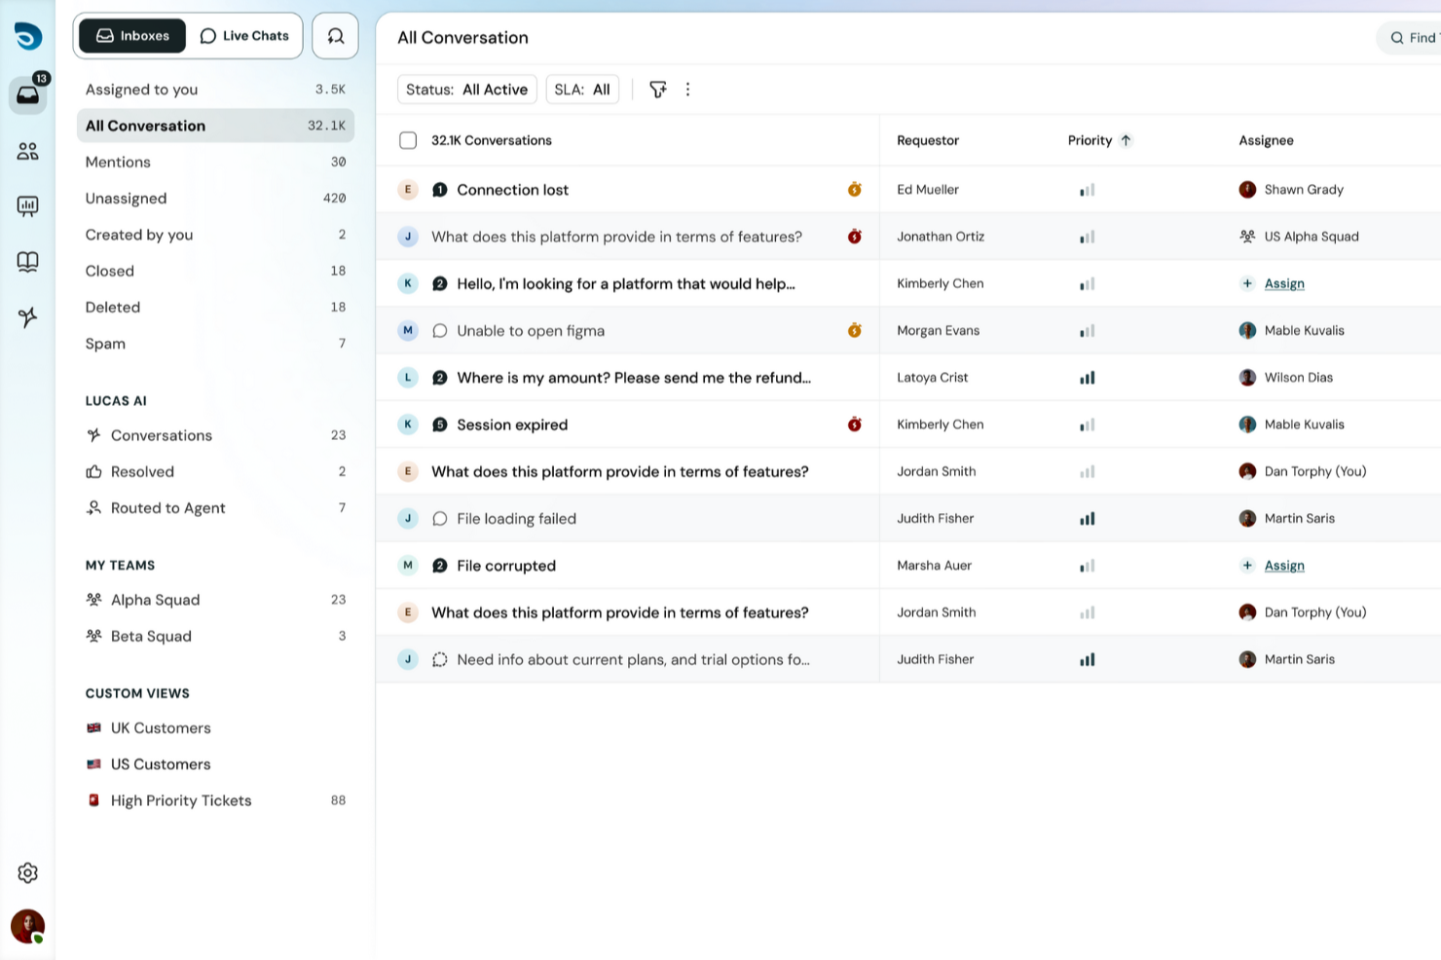Tick the select-all conversations checkbox
The width and height of the screenshot is (1441, 960).
pyautogui.click(x=408, y=140)
